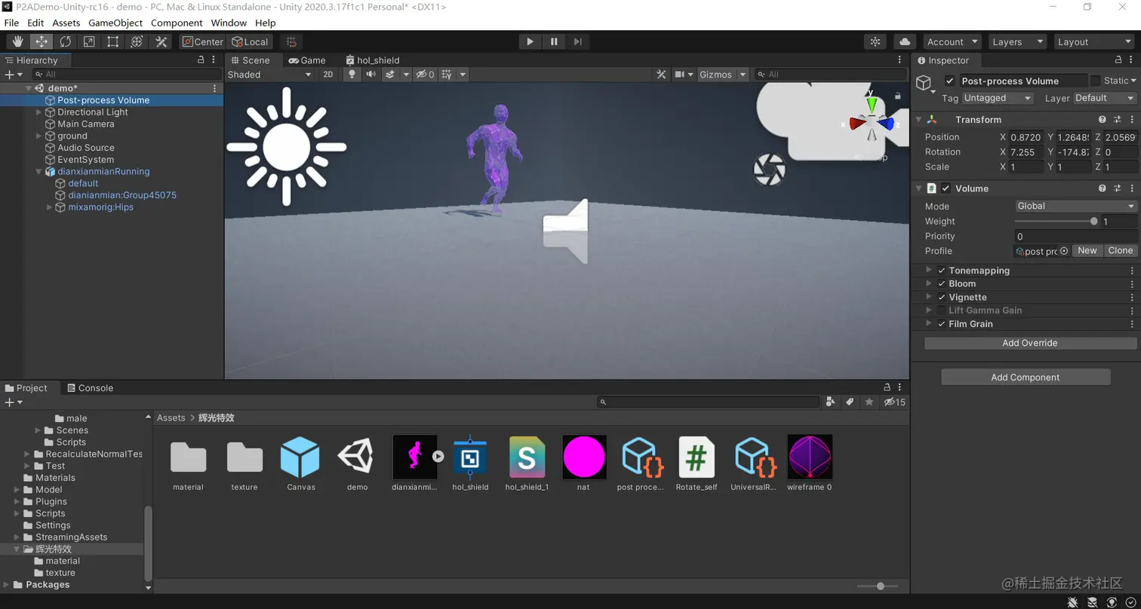Click the bug debugger icon in status bar

pyautogui.click(x=1072, y=602)
